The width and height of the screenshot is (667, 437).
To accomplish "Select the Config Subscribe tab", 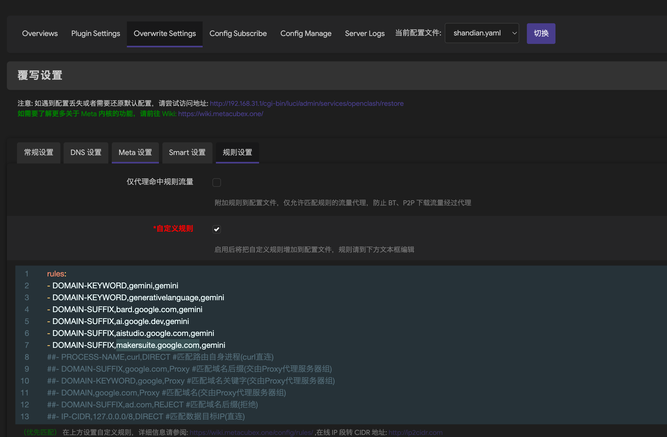I will 238,33.
